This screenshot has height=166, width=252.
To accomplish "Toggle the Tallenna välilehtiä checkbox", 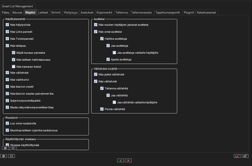I will (102, 88).
